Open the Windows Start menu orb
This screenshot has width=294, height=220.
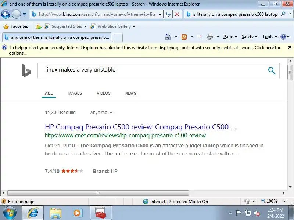(10, 213)
